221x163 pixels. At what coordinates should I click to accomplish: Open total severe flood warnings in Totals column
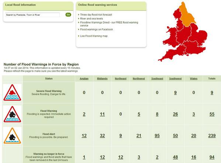click(x=212, y=93)
